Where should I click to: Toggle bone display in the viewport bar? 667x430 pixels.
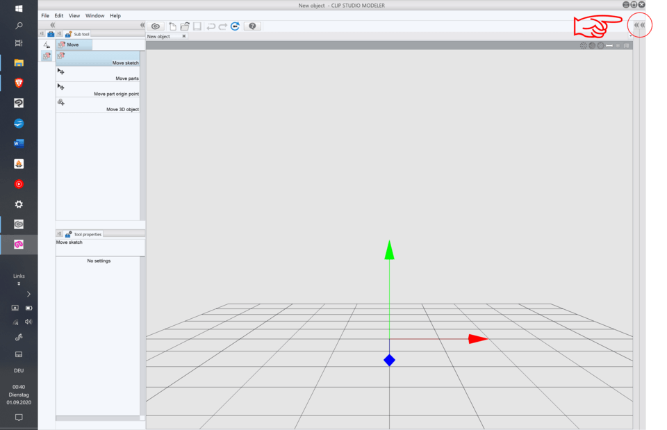point(609,46)
